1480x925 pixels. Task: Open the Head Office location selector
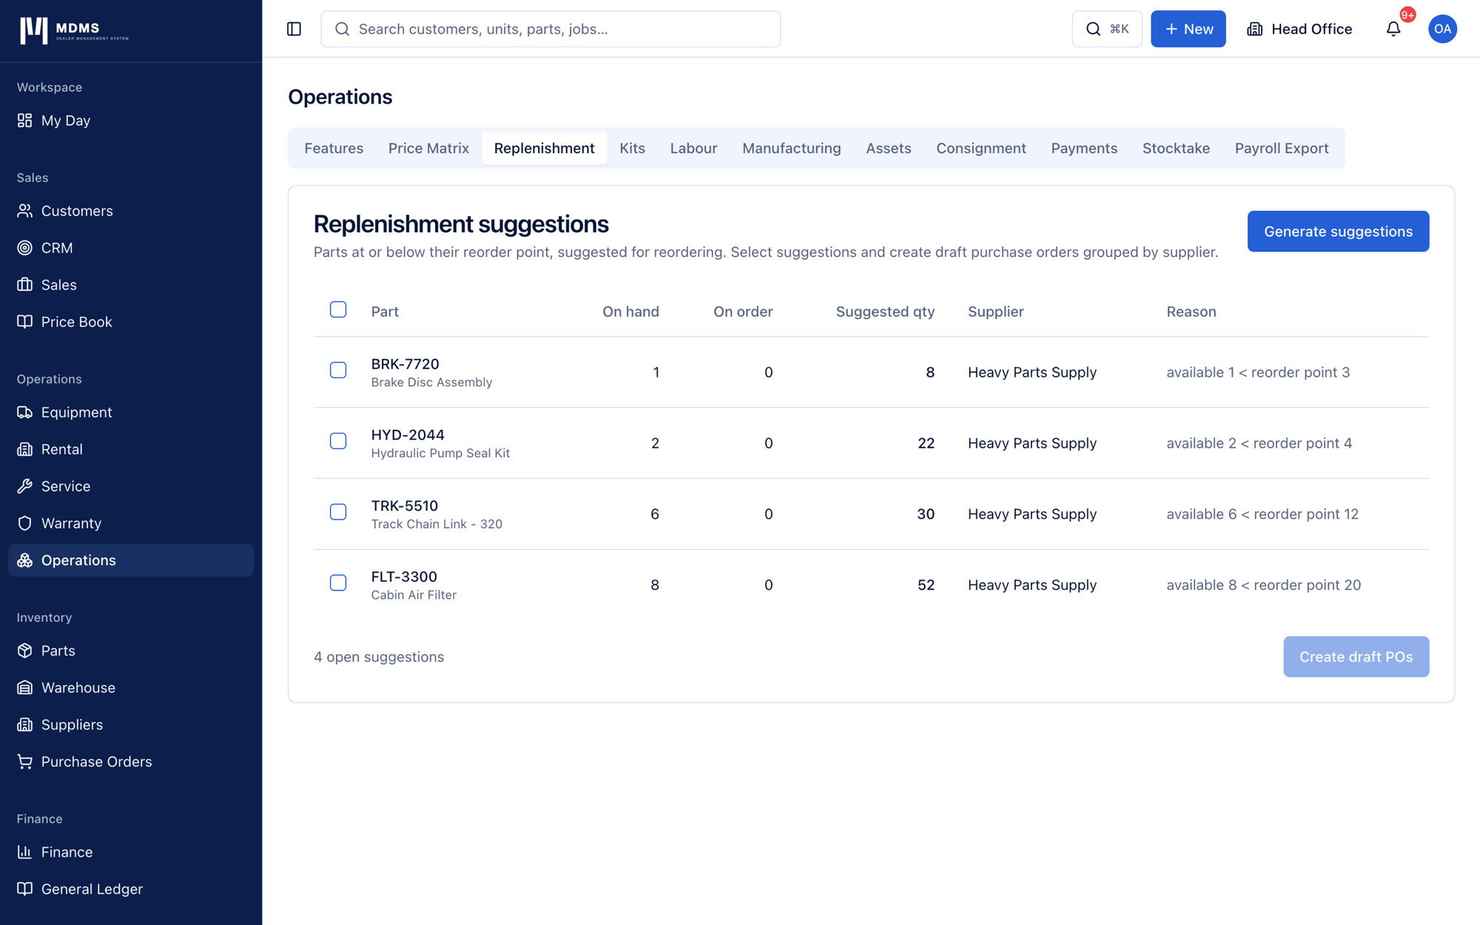click(x=1299, y=29)
